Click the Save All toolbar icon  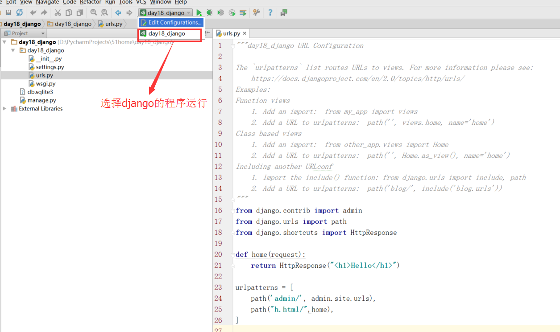click(8, 13)
